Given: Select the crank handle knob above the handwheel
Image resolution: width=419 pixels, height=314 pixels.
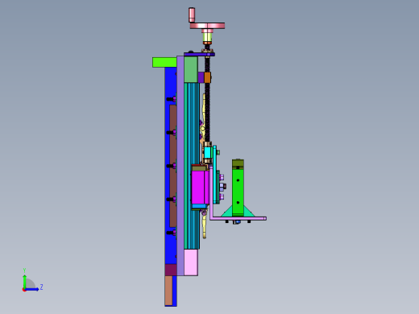Looking at the screenshot, I should [192, 14].
